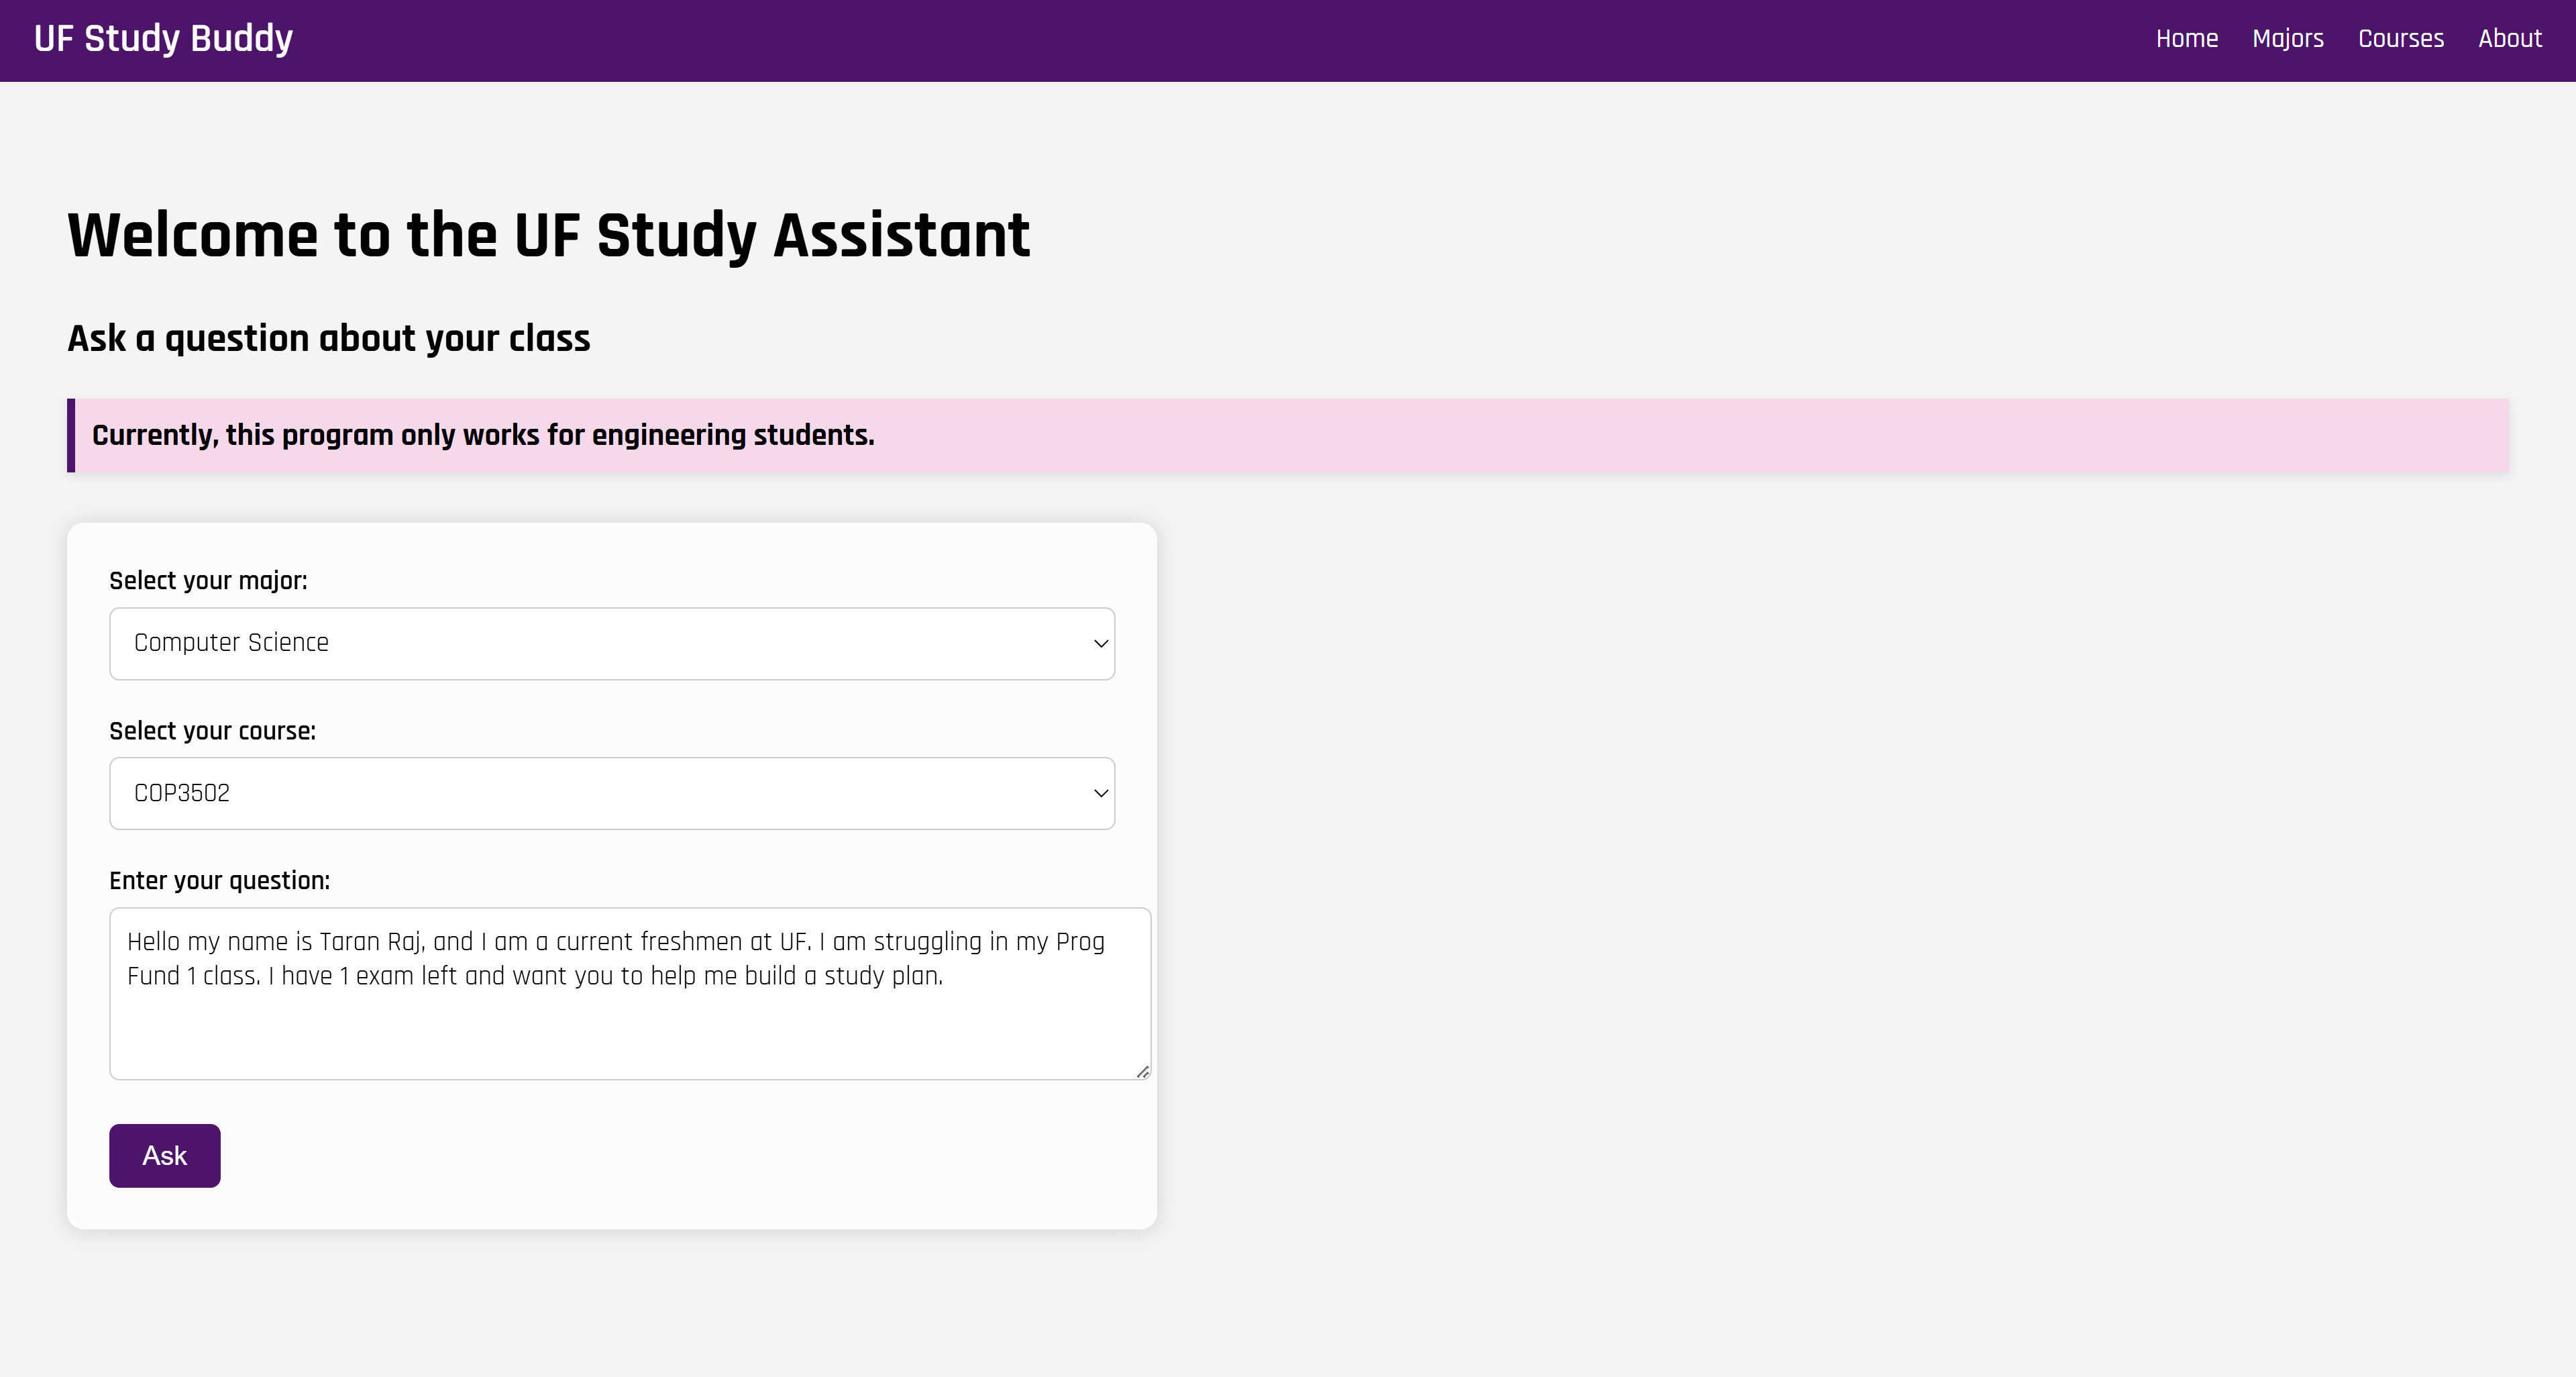Click the Welcome to the UF Study Assistant heading
Image resolution: width=2576 pixels, height=1377 pixels.
(x=548, y=236)
